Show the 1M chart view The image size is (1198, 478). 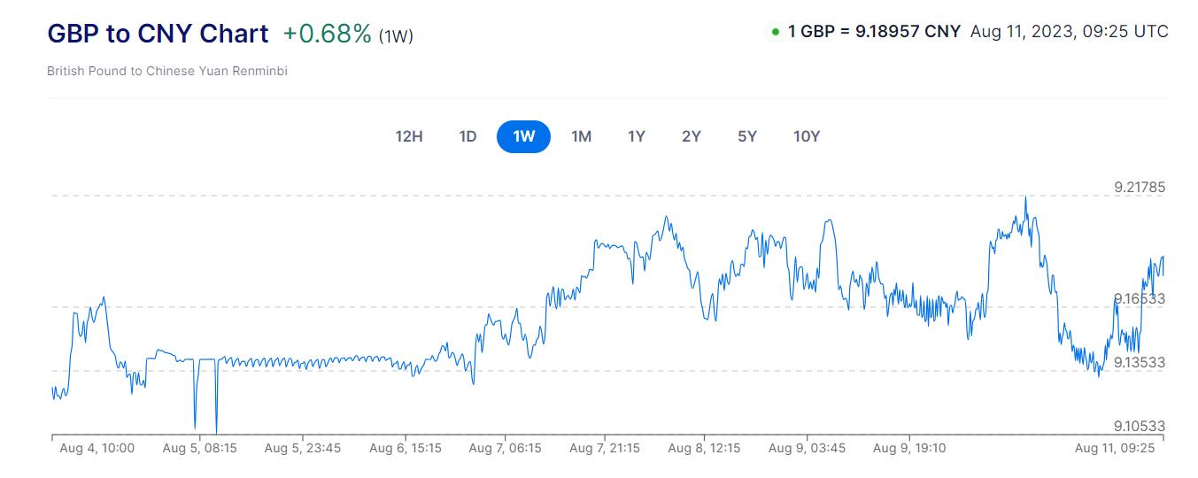[581, 136]
